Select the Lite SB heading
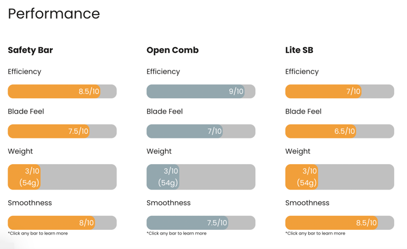This screenshot has height=249, width=407. 299,50
